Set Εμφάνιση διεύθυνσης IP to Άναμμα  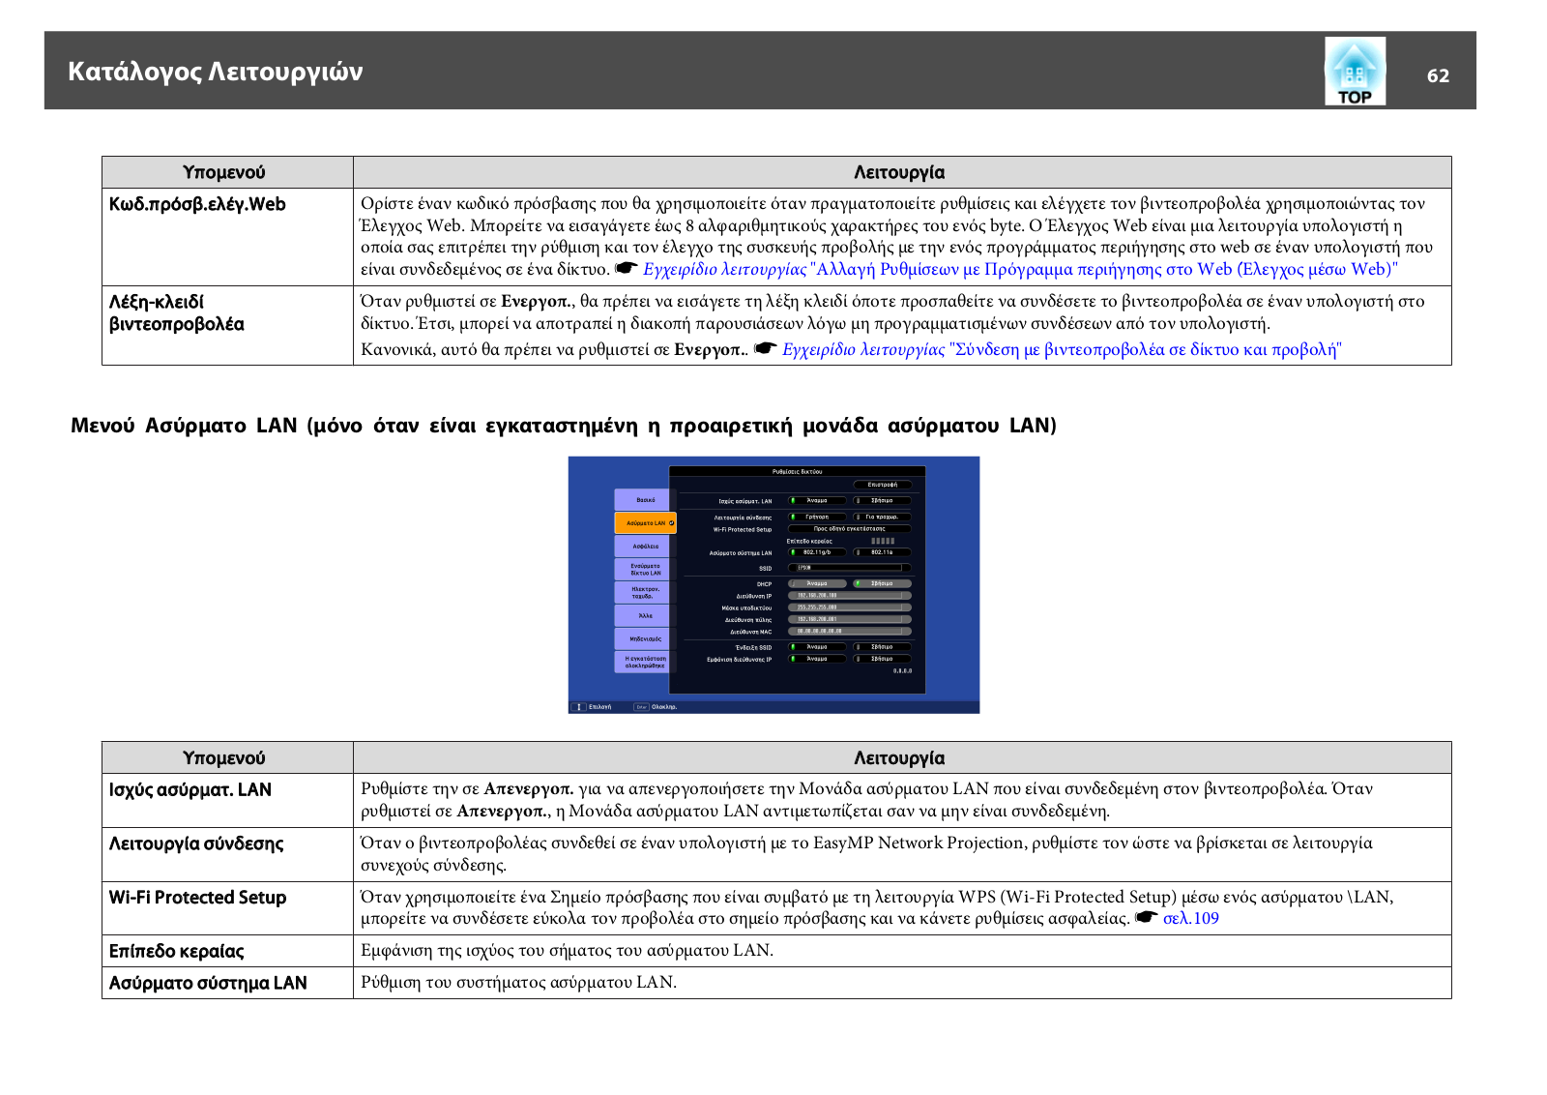817,659
